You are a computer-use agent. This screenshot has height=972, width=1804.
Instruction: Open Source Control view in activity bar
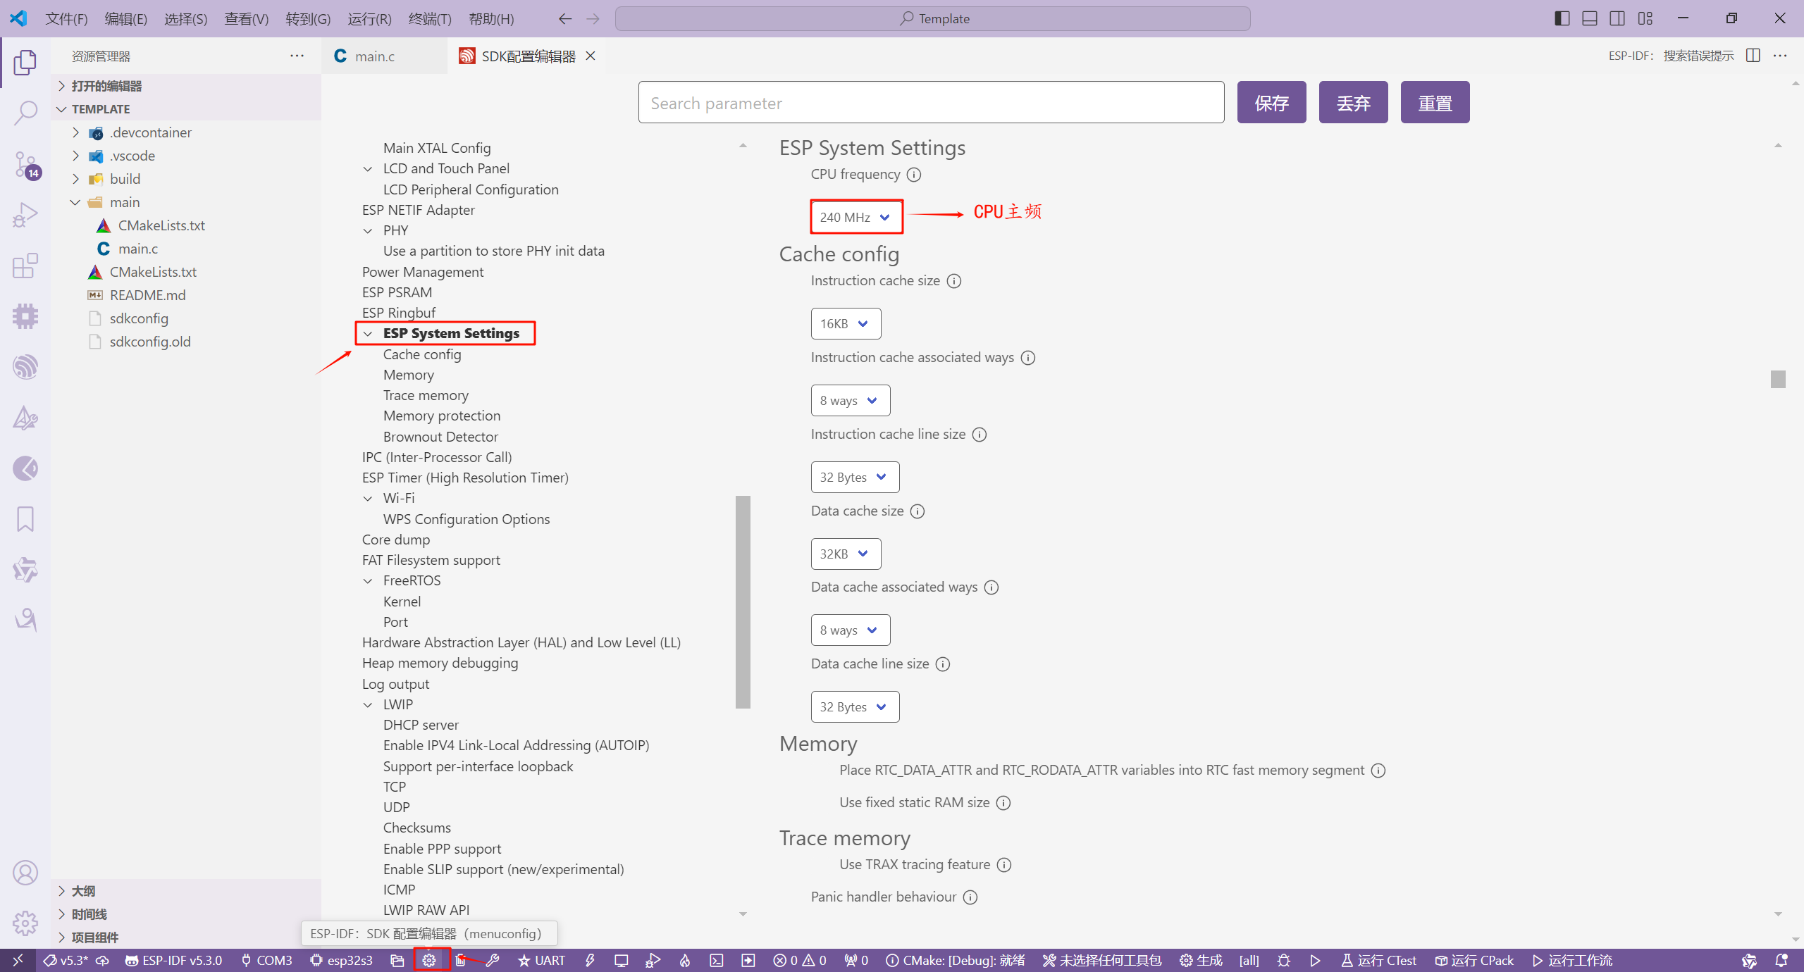25,165
